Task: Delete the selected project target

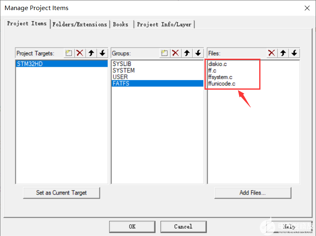Action: pos(80,53)
